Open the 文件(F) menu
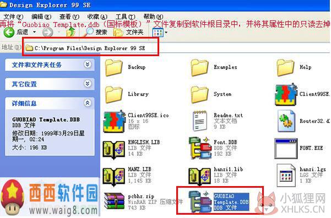 click(14, 17)
